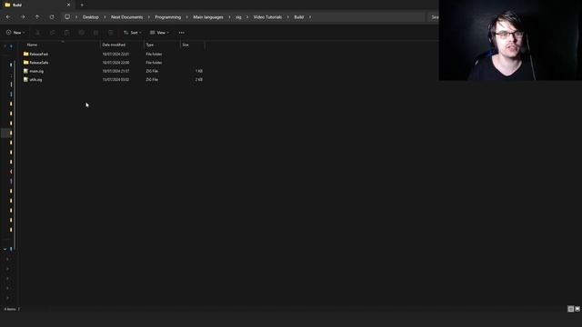Expand chevron after Programming breadcrumb
The width and height of the screenshot is (582, 327).
tap(186, 17)
